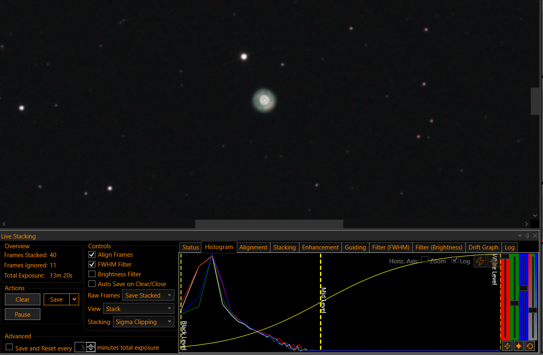Open the Live Stacking panel options arrow
This screenshot has height=355, width=543.
point(520,236)
